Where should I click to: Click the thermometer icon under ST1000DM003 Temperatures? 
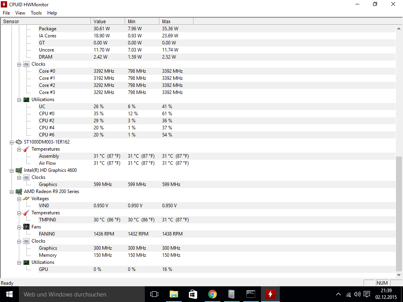point(26,149)
